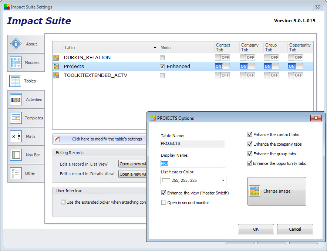Expand the List Header Color dropdown
Screen dimensions: 327x251
(223, 180)
